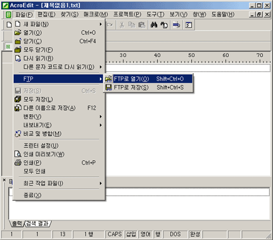Image resolution: width=273 pixels, height=240 pixels.
Task: Close the 파일(F) menu via its title
Action: pos(24,14)
